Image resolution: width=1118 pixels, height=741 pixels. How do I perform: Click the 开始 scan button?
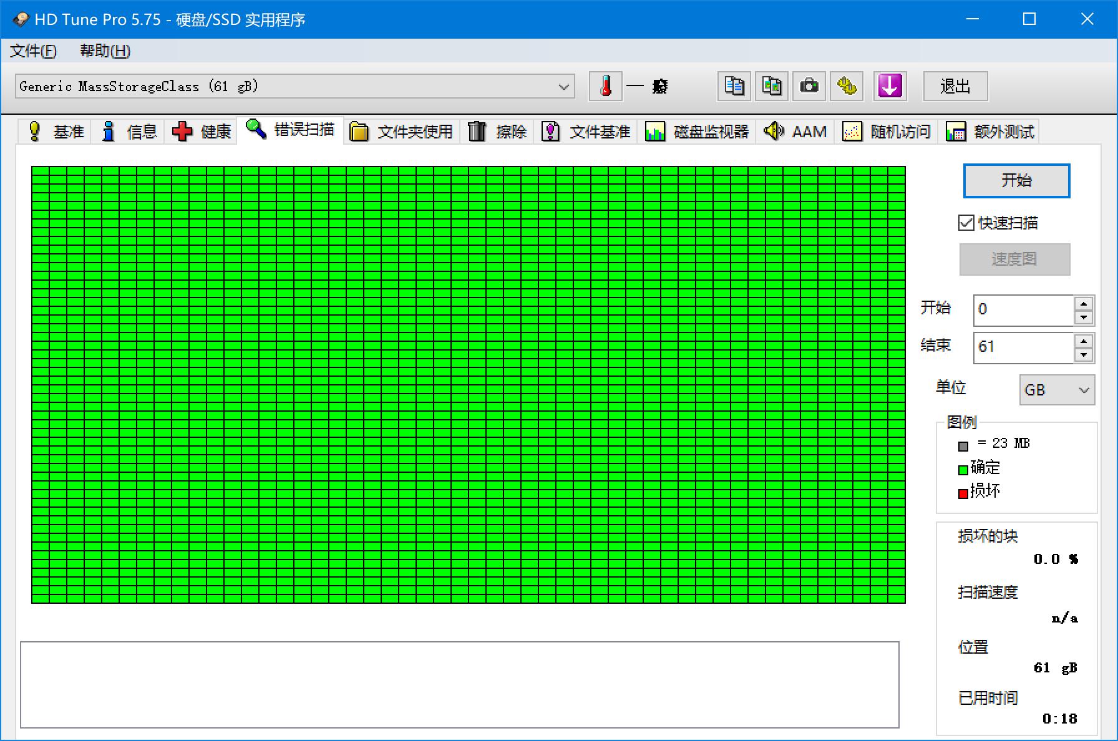[1016, 181]
